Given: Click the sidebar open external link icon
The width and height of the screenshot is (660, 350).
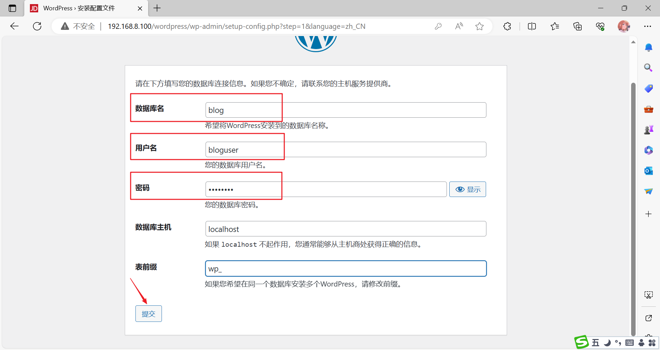Looking at the screenshot, I should [649, 318].
